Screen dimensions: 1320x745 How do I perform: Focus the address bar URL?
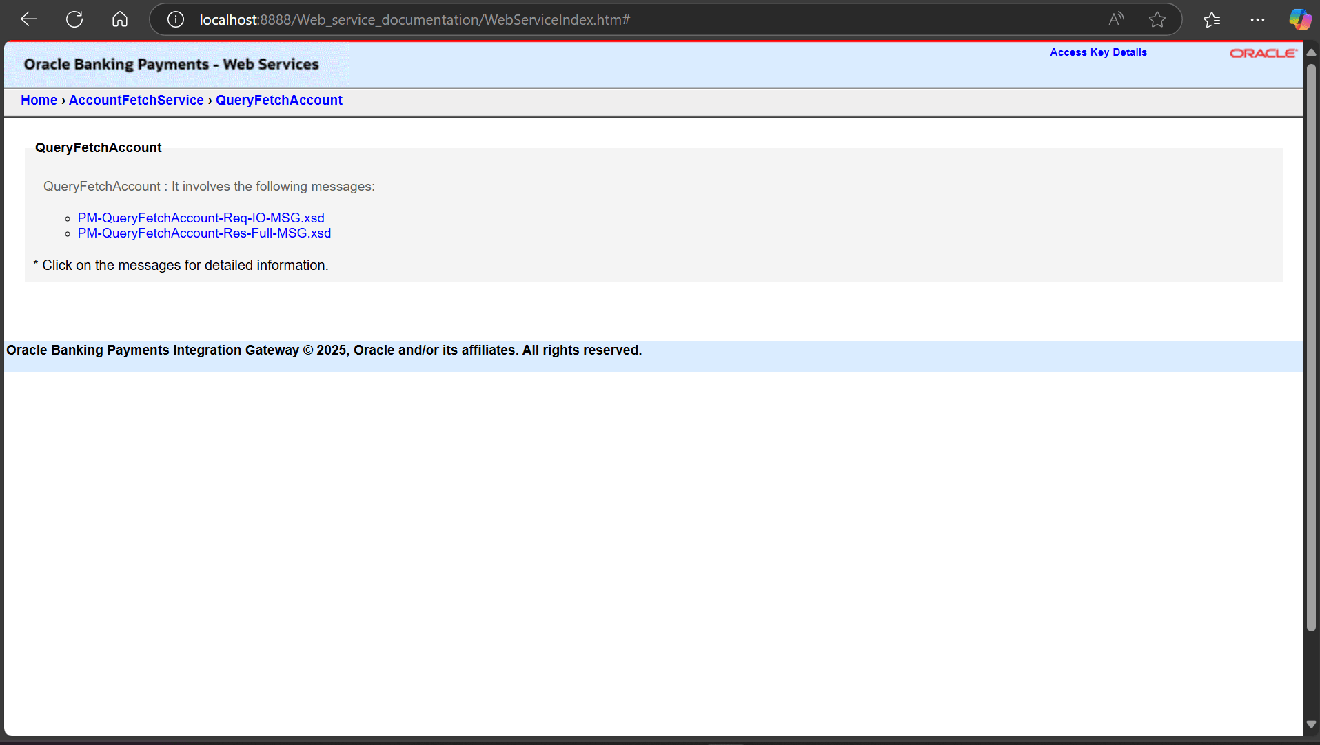pyautogui.click(x=414, y=19)
